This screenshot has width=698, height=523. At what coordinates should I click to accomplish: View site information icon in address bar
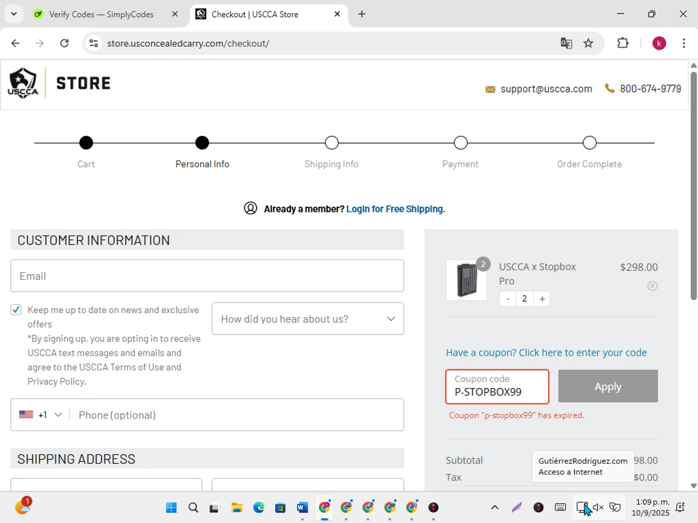pos(94,43)
